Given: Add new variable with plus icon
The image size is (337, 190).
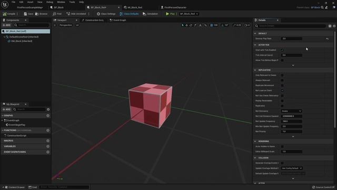Looking at the screenshot, I should [x=48, y=146].
